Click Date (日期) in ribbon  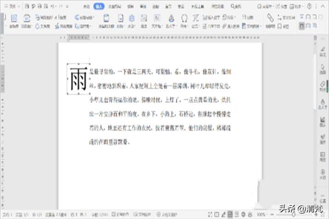pyautogui.click(x=248, y=17)
